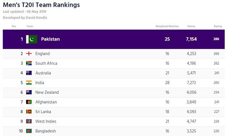Click the Men's T20I Team Rankings title
The height and width of the screenshot is (136, 228).
point(41,5)
